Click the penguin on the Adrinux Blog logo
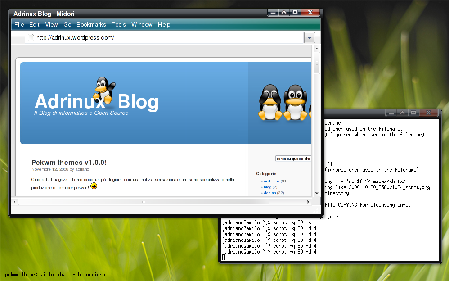 tap(104, 90)
